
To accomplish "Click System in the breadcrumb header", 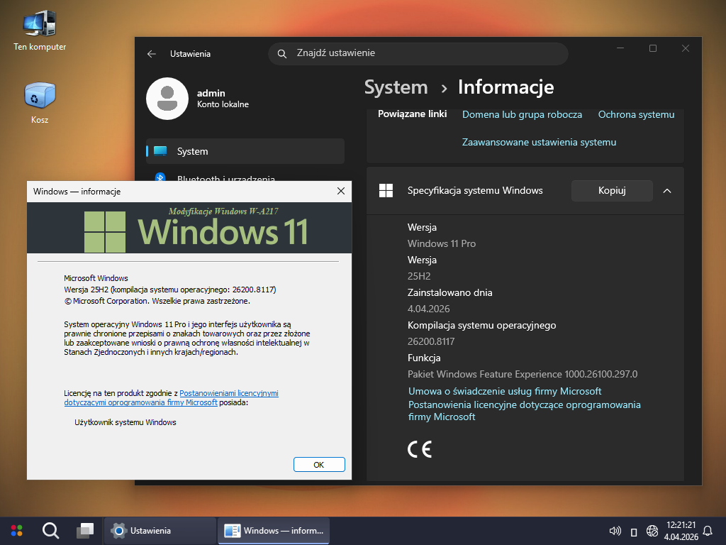I will 396,87.
